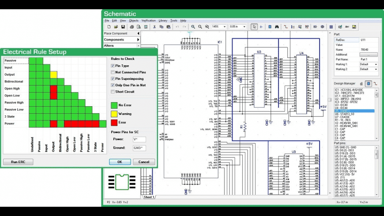This screenshot has height=216, width=384.
Task: Click the yellow Output-Output matrix cell
Action: [54, 74]
